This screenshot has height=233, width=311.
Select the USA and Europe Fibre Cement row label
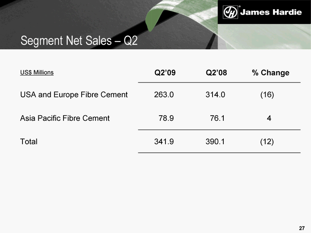click(74, 94)
